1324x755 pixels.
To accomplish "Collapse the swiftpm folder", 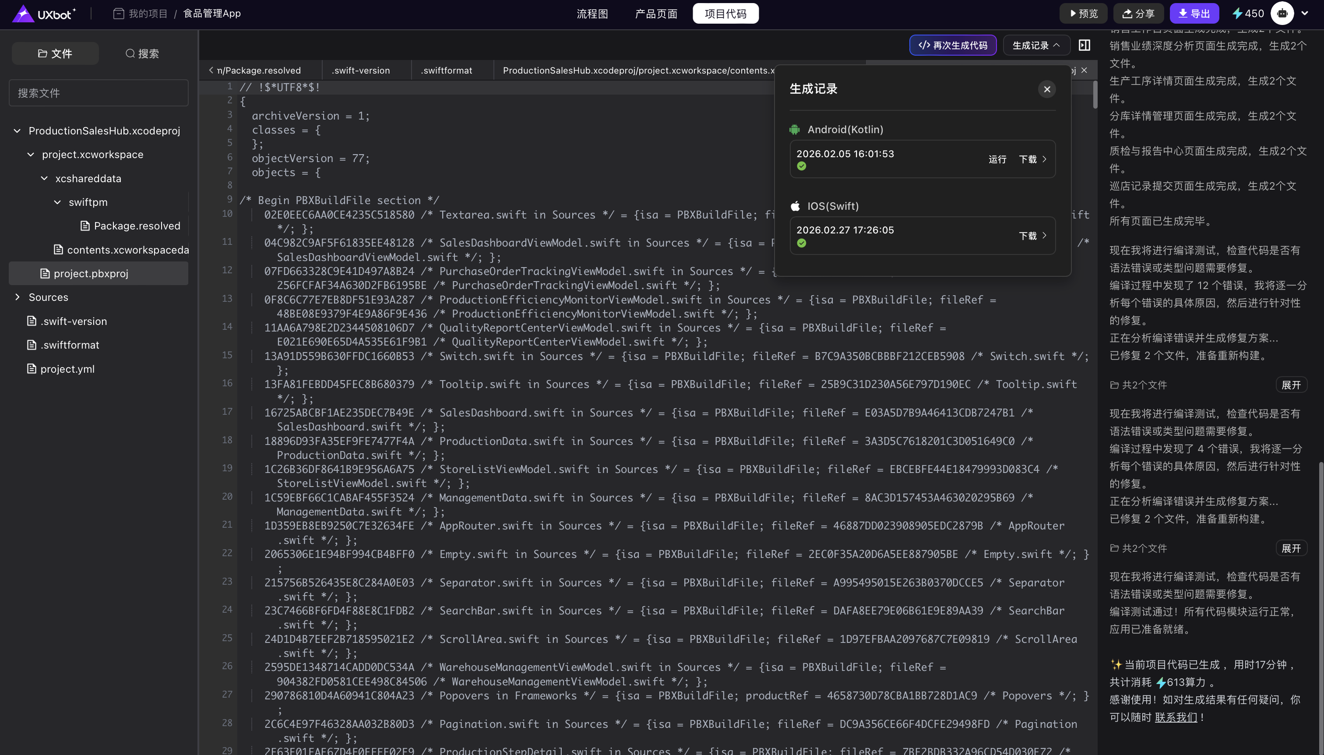I will [x=57, y=202].
